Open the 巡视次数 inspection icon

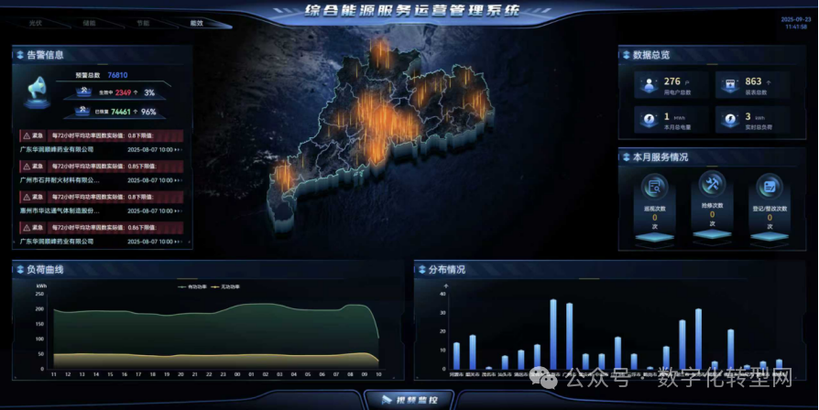pyautogui.click(x=656, y=188)
